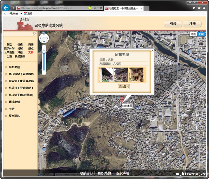
Task: Close the 阿布老屋 info popup
Action: click(x=152, y=51)
